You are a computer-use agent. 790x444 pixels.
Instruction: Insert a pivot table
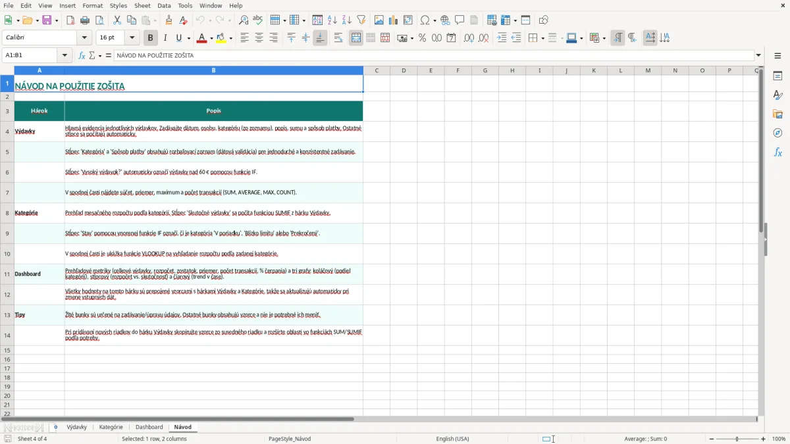pos(408,20)
